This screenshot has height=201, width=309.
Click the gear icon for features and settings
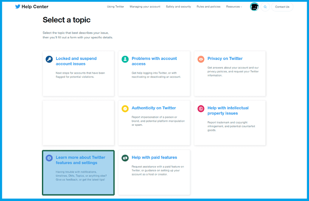pos(49,158)
